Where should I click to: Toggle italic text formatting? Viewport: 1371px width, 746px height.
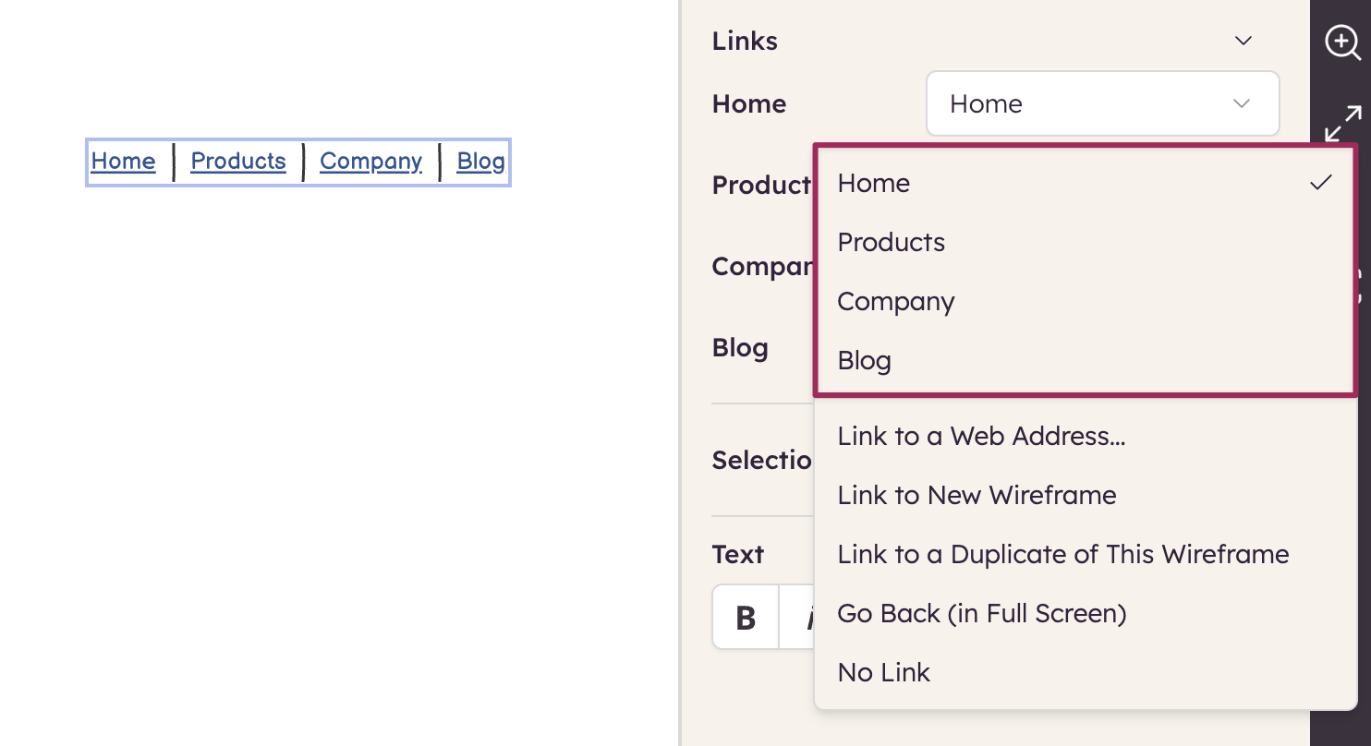803,617
